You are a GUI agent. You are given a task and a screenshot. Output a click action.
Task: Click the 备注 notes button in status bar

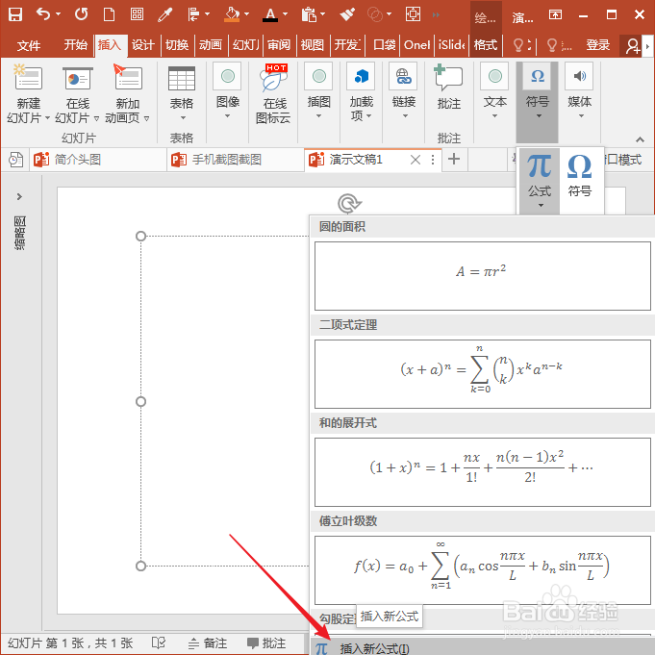tap(207, 642)
